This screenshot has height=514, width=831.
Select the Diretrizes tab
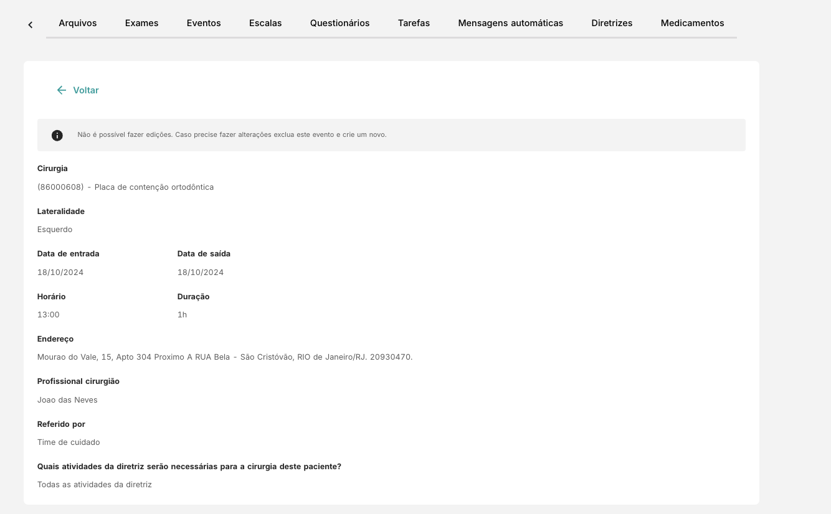(612, 23)
